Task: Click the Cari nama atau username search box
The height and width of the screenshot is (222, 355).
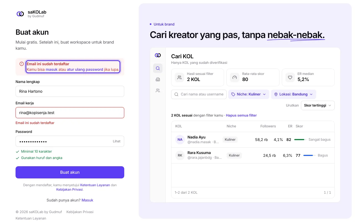Action: (x=199, y=94)
